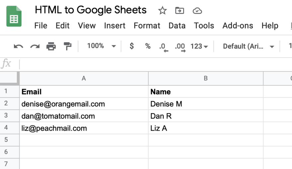
Task: Select row 2 header
Action: point(10,104)
